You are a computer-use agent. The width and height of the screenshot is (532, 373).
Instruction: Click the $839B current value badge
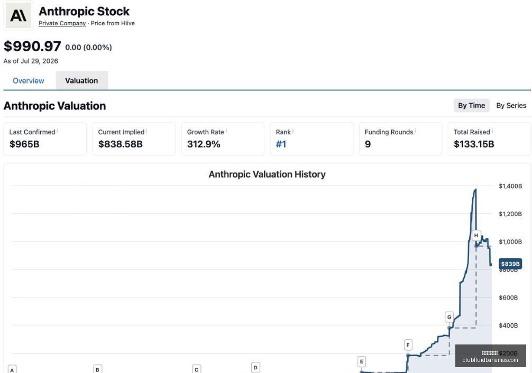(510, 264)
